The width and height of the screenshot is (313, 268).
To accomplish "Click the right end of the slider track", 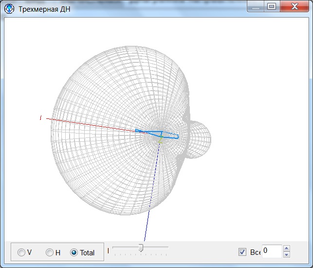I will tap(167, 248).
